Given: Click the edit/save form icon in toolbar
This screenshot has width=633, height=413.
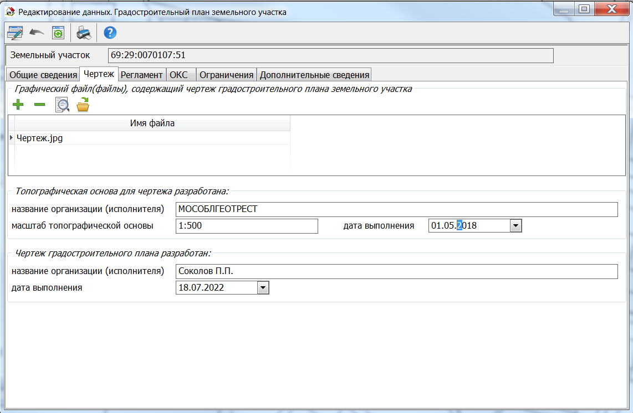Looking at the screenshot, I should click(15, 33).
